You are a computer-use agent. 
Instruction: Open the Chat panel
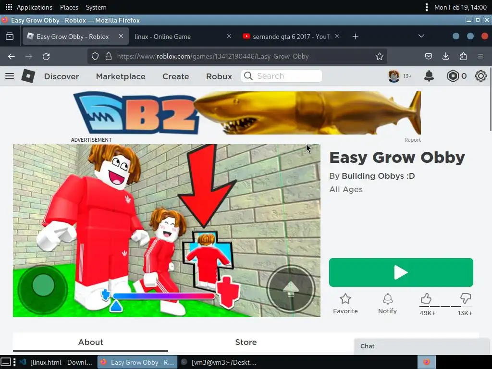421,346
